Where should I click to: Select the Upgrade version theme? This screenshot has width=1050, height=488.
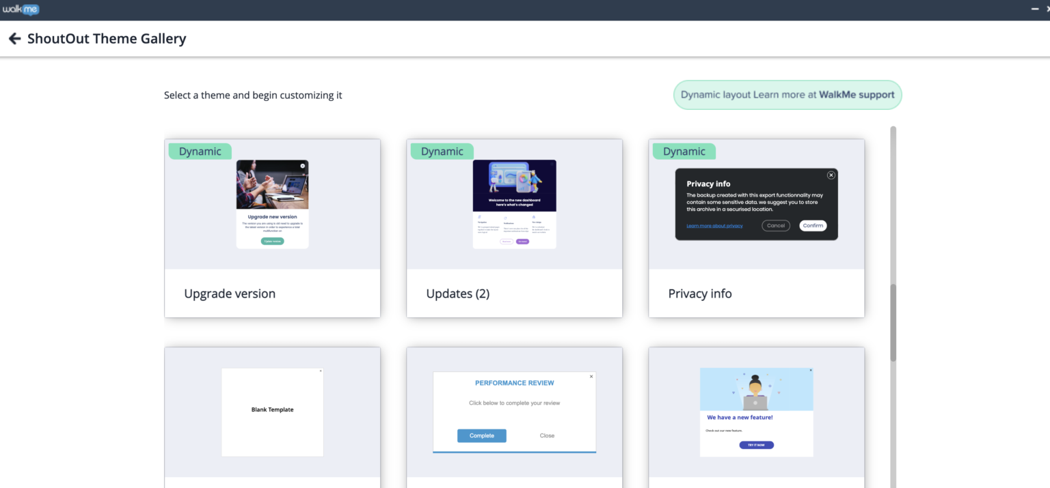click(x=272, y=293)
